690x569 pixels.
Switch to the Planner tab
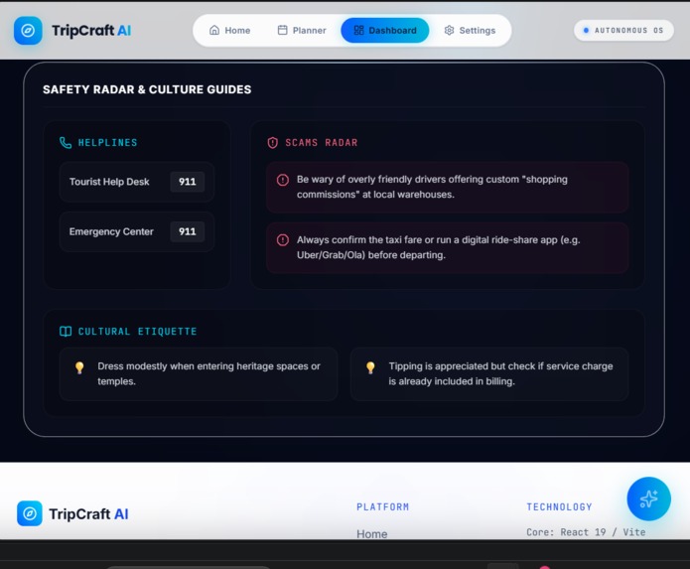tap(302, 31)
